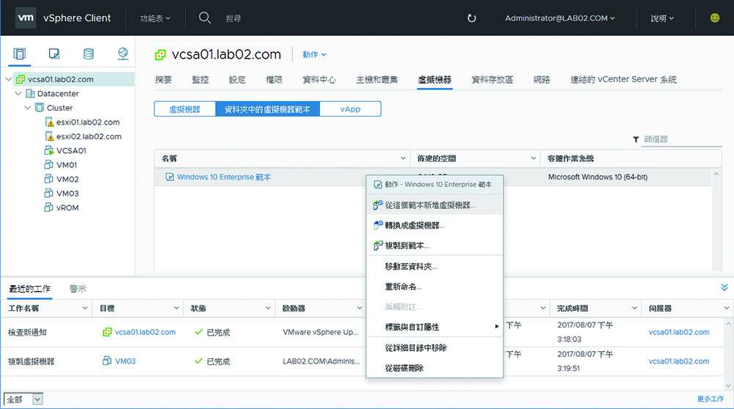
Task: Switch to the 設定 tab
Action: tap(237, 79)
